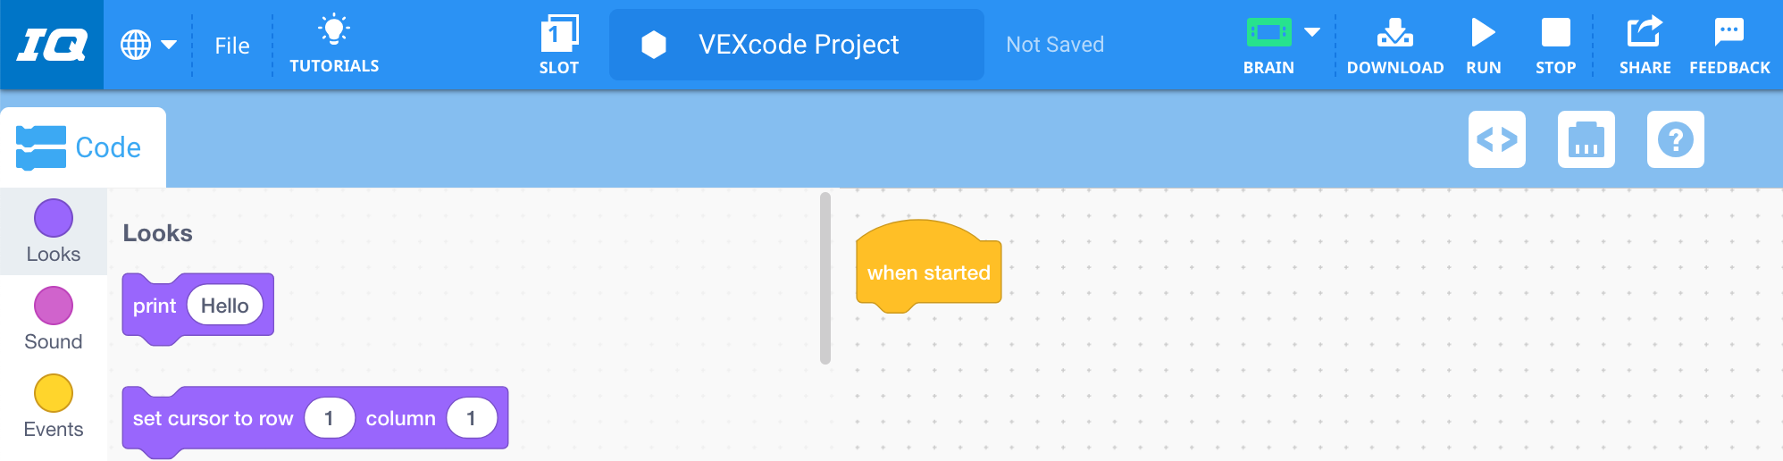Click the VEXcode Project name field
This screenshot has height=461, width=1783.
pos(797,45)
